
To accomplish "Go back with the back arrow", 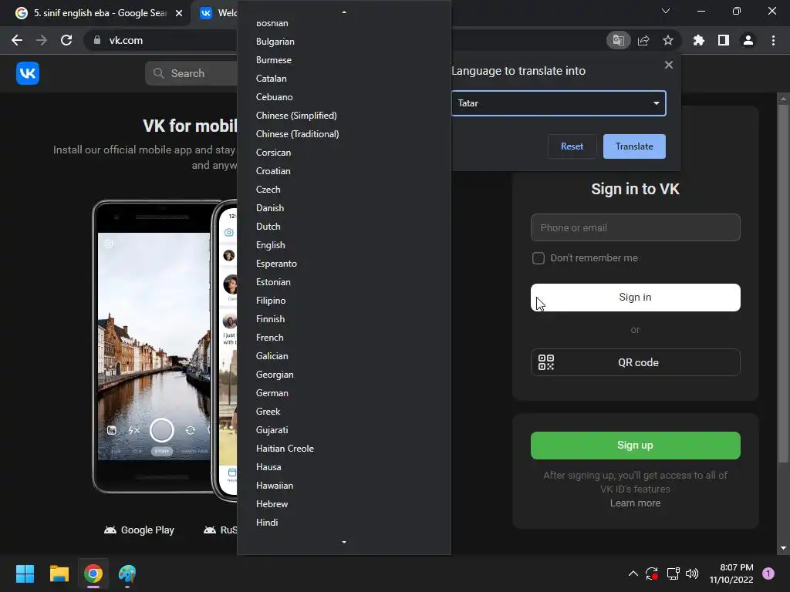I will (17, 40).
